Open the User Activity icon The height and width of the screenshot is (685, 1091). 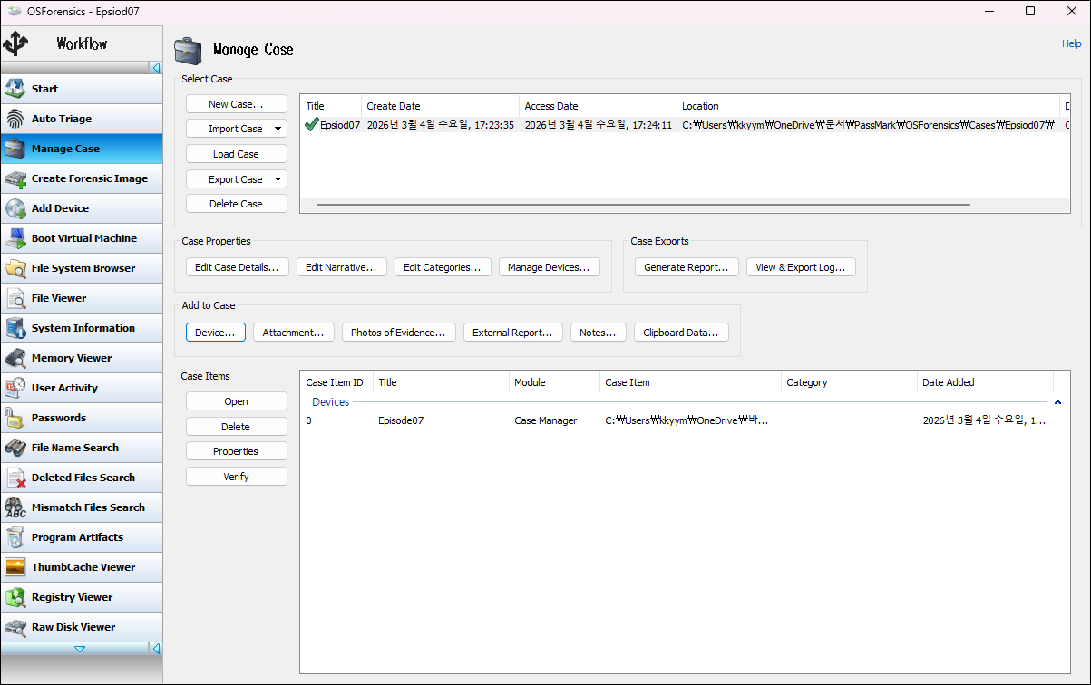(x=15, y=388)
